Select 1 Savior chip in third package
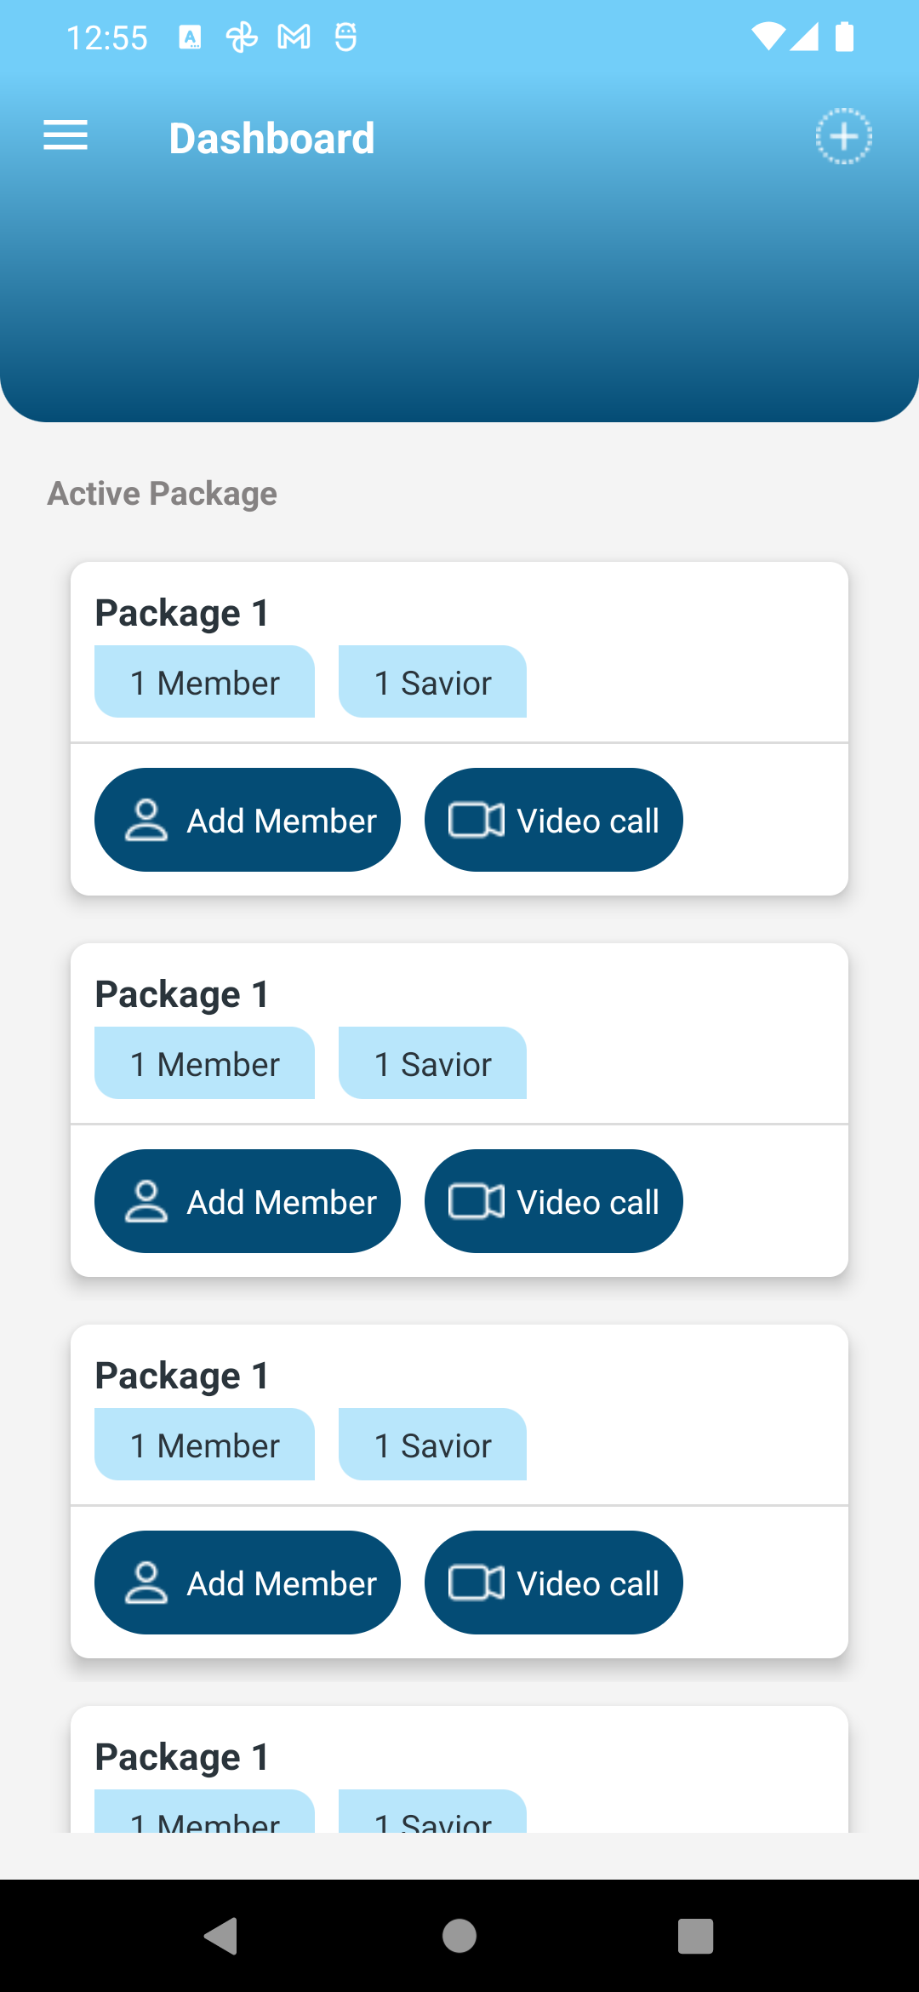This screenshot has width=919, height=1992. point(432,1445)
